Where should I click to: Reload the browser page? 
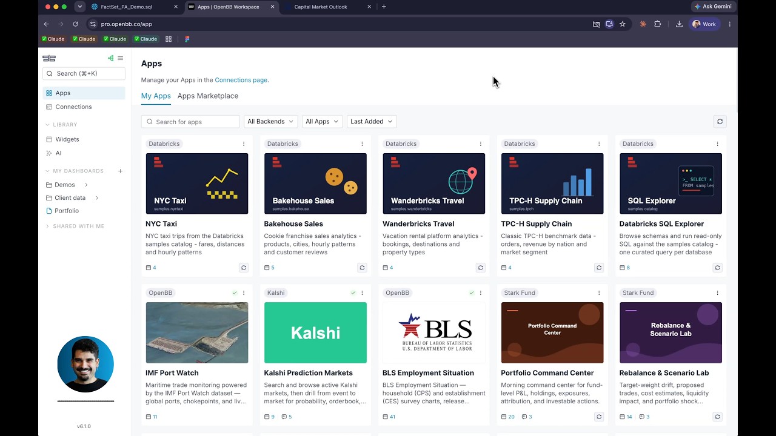click(75, 24)
